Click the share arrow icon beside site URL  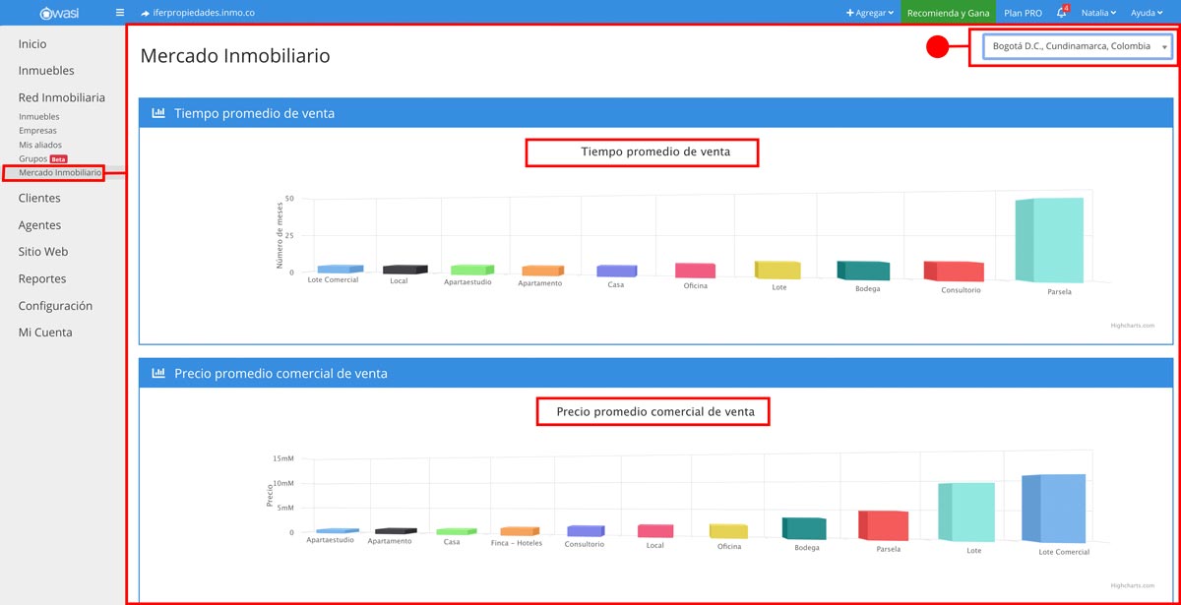(x=146, y=14)
